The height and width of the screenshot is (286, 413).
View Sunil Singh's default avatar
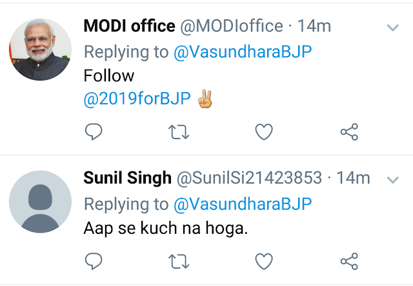(40, 202)
